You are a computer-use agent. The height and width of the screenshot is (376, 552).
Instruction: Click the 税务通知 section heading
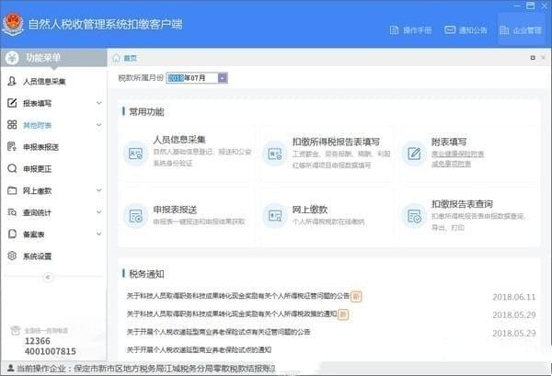[146, 274]
